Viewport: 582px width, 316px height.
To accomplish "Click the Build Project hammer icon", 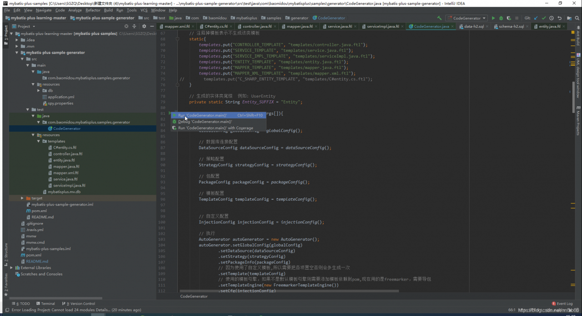I will pyautogui.click(x=439, y=18).
